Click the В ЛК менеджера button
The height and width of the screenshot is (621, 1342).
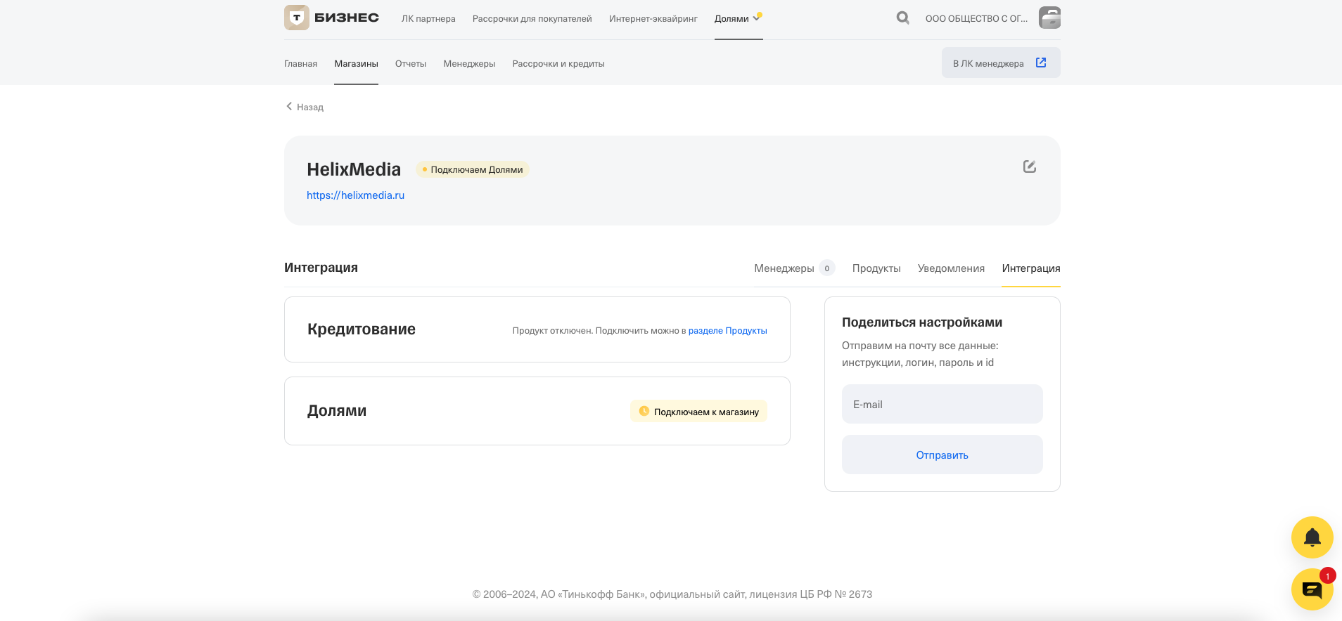click(1001, 63)
